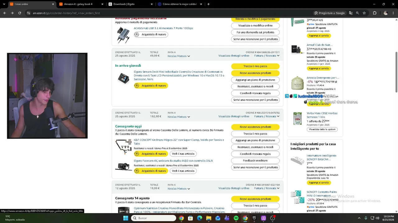Open Spotify from taskbar
Image resolution: width=398 pixels, height=223 pixels.
pyautogui.click(x=236, y=218)
